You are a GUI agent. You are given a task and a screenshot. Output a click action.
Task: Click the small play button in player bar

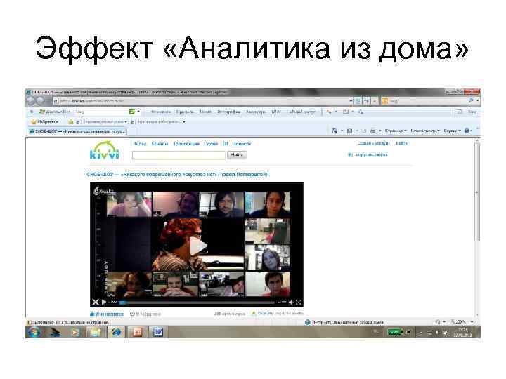click(x=104, y=302)
